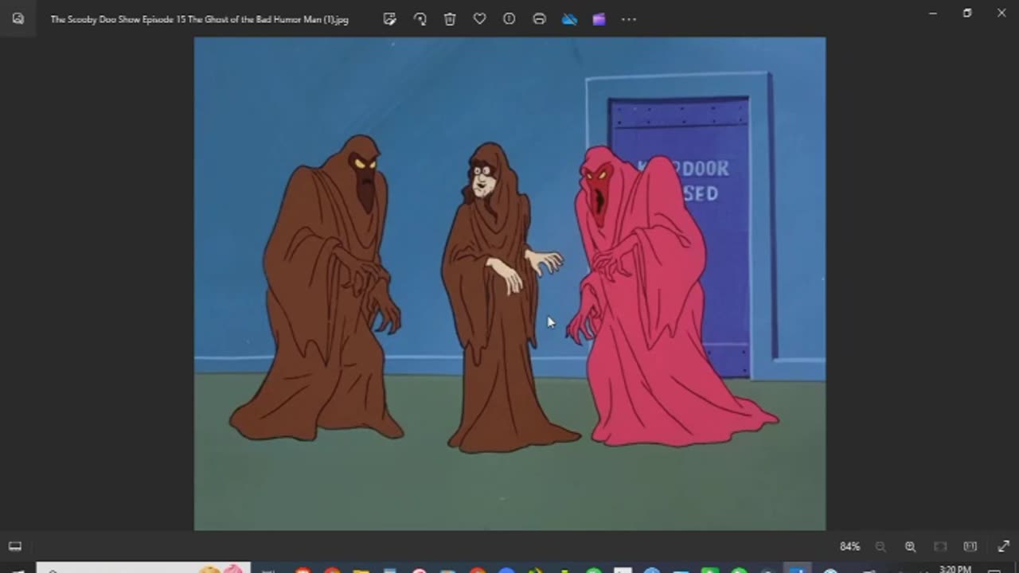Click the actual size 1:1 icon
1019x573 pixels.
coord(970,547)
